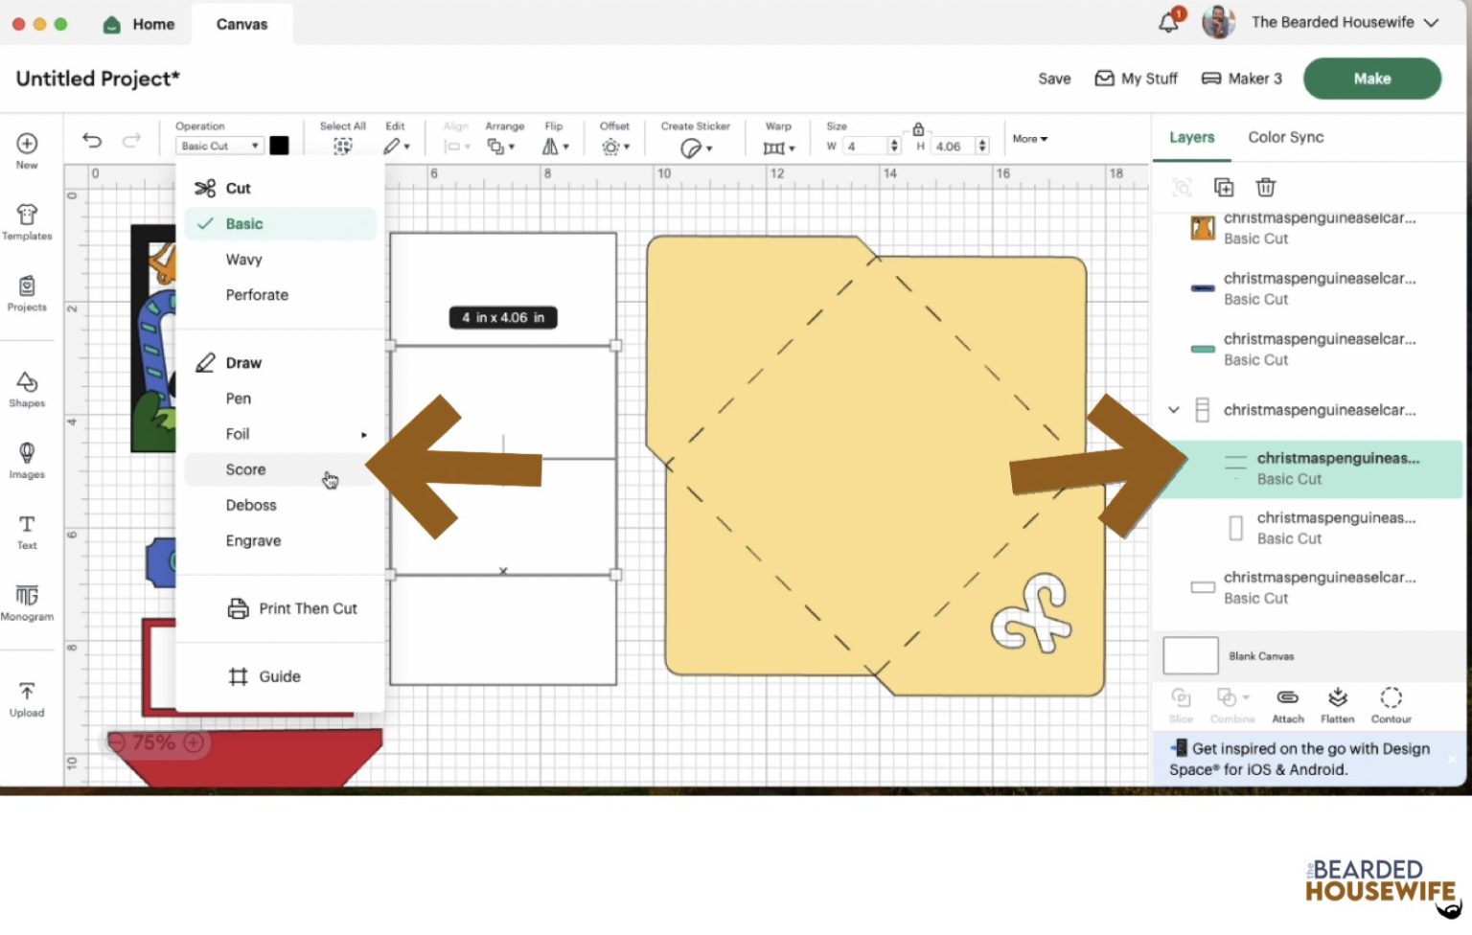Switch to the Color Sync tab

pos(1285,137)
